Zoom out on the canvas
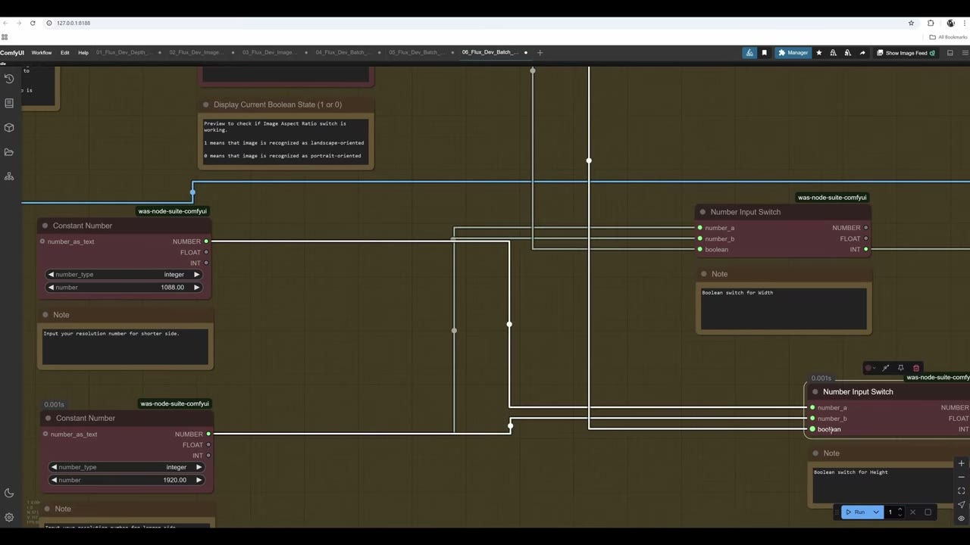 tap(961, 477)
